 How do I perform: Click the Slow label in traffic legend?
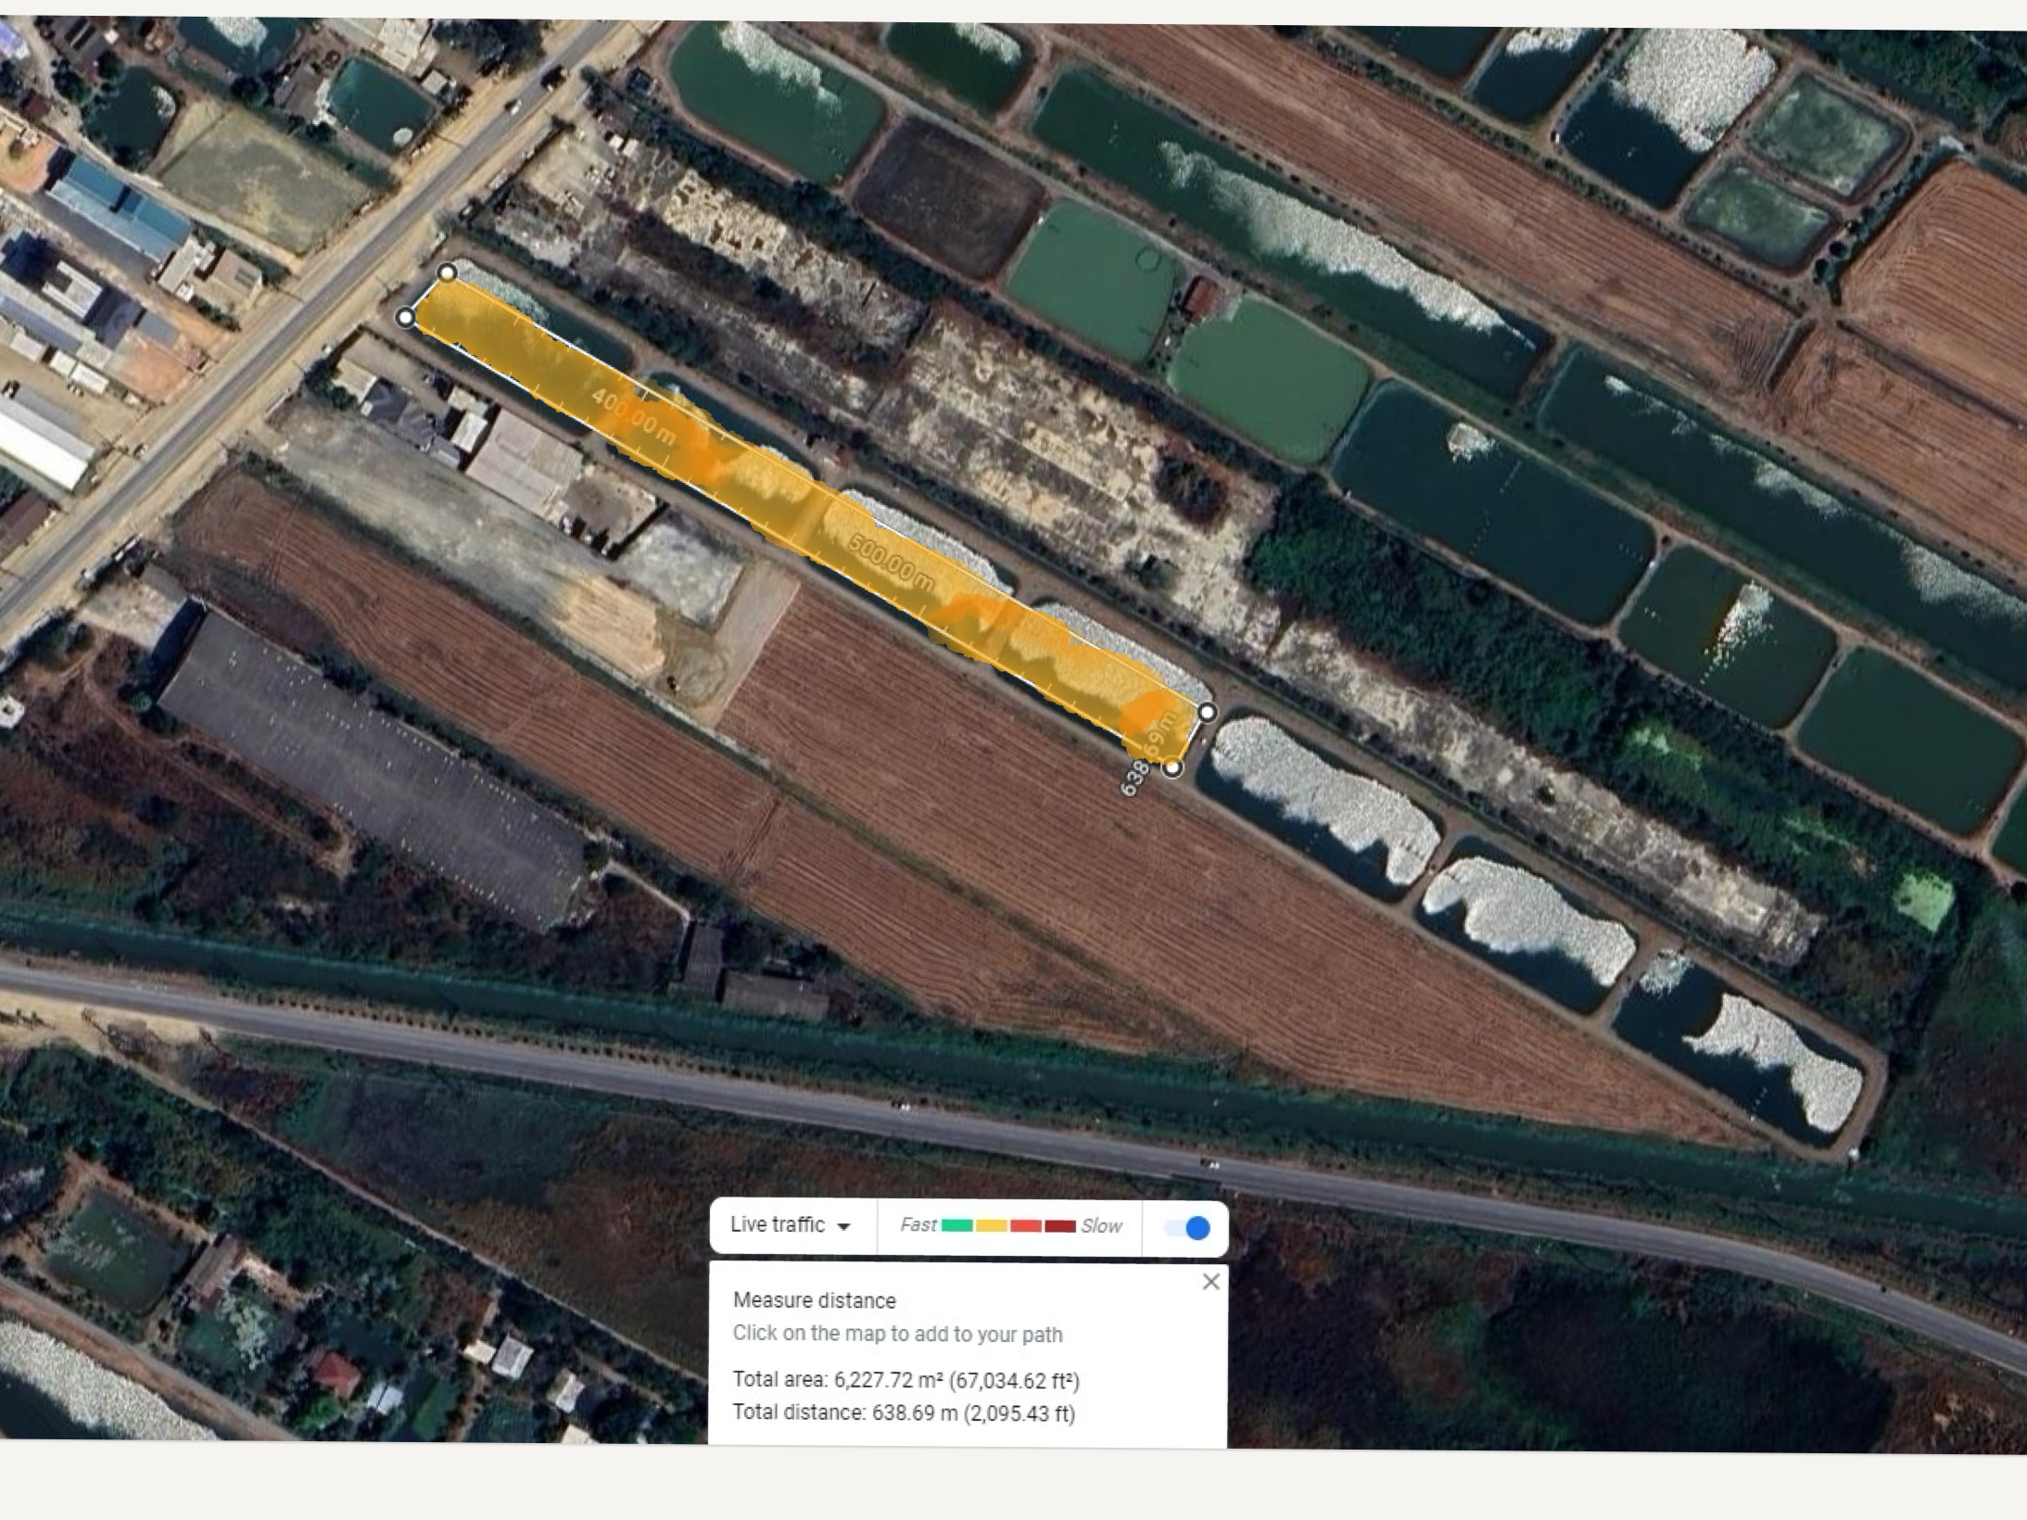tap(1101, 1226)
